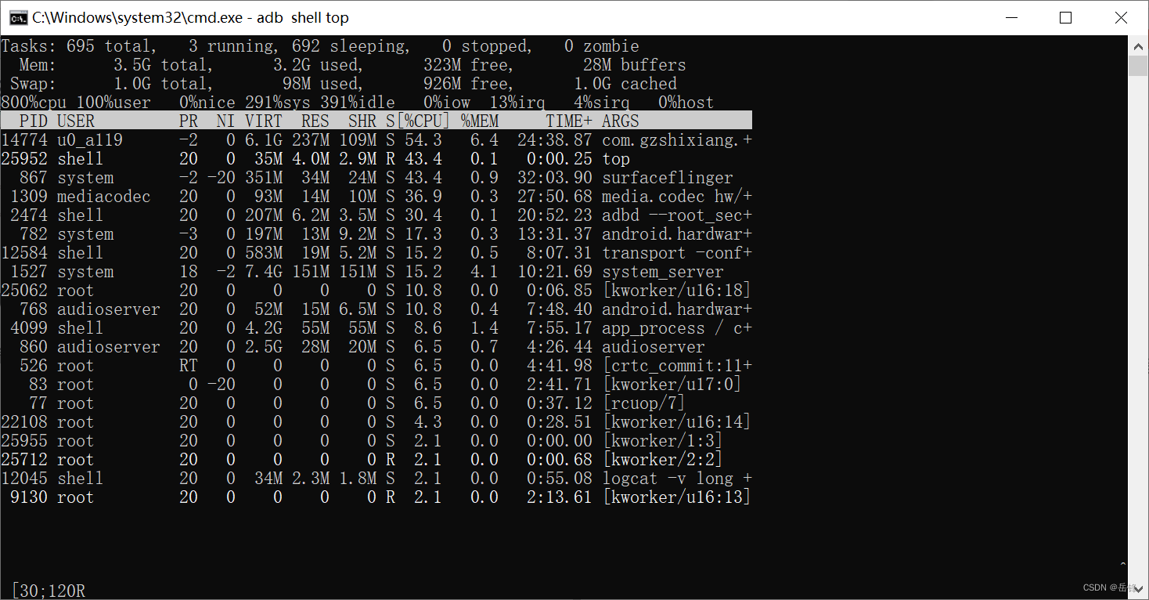Click the TIME+ column header

(569, 121)
